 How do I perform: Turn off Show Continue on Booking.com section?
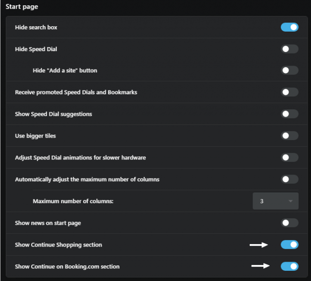click(290, 266)
